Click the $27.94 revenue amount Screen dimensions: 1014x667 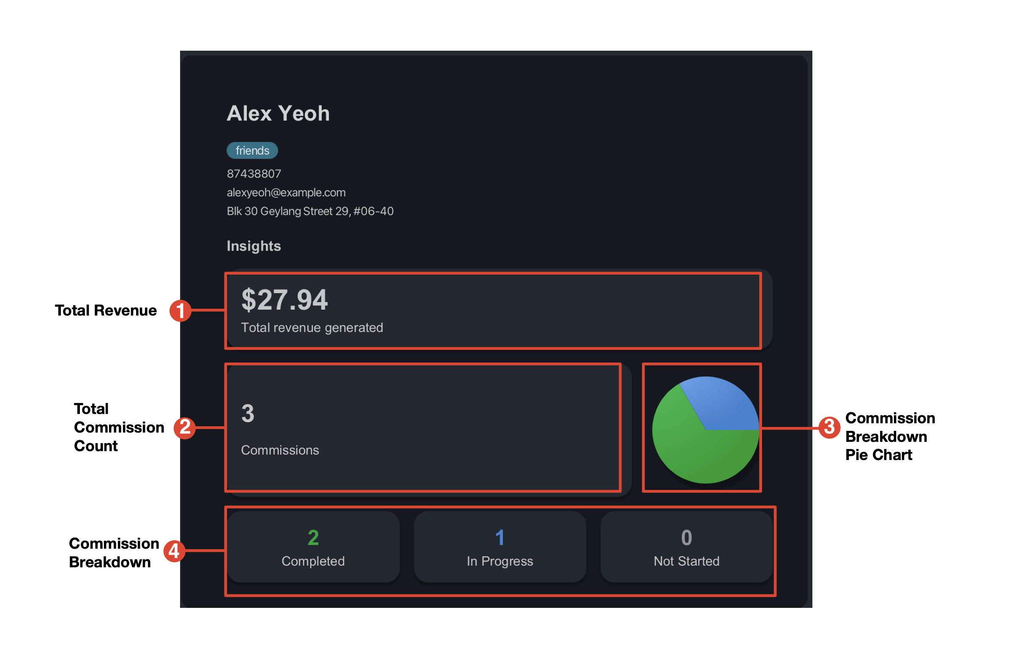click(284, 300)
